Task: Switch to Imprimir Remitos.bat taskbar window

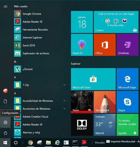Action: coord(123,142)
